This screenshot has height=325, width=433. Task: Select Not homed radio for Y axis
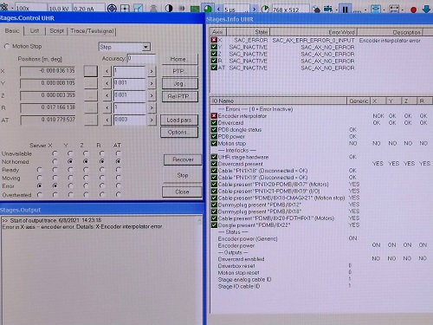click(x=70, y=161)
